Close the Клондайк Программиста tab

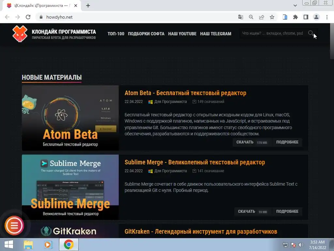(x=76, y=6)
